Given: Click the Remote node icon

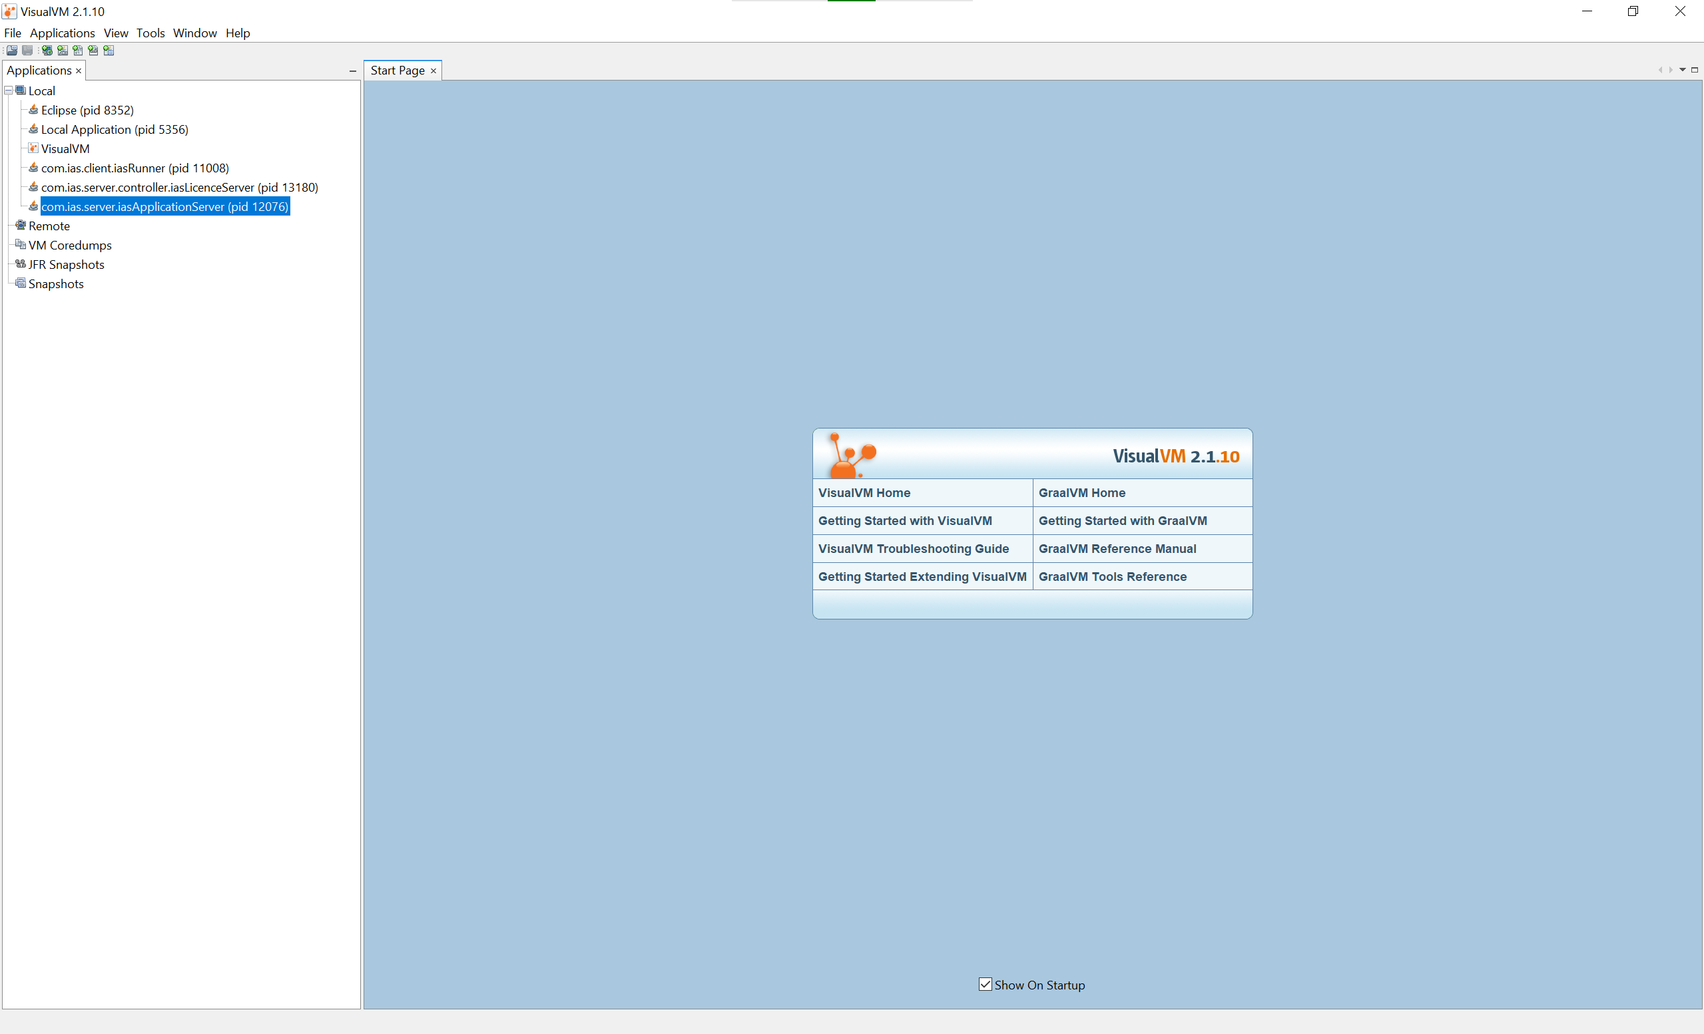Looking at the screenshot, I should (x=21, y=226).
